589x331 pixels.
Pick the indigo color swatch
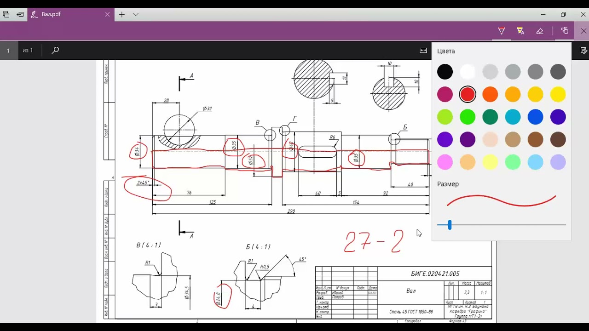[x=558, y=117]
